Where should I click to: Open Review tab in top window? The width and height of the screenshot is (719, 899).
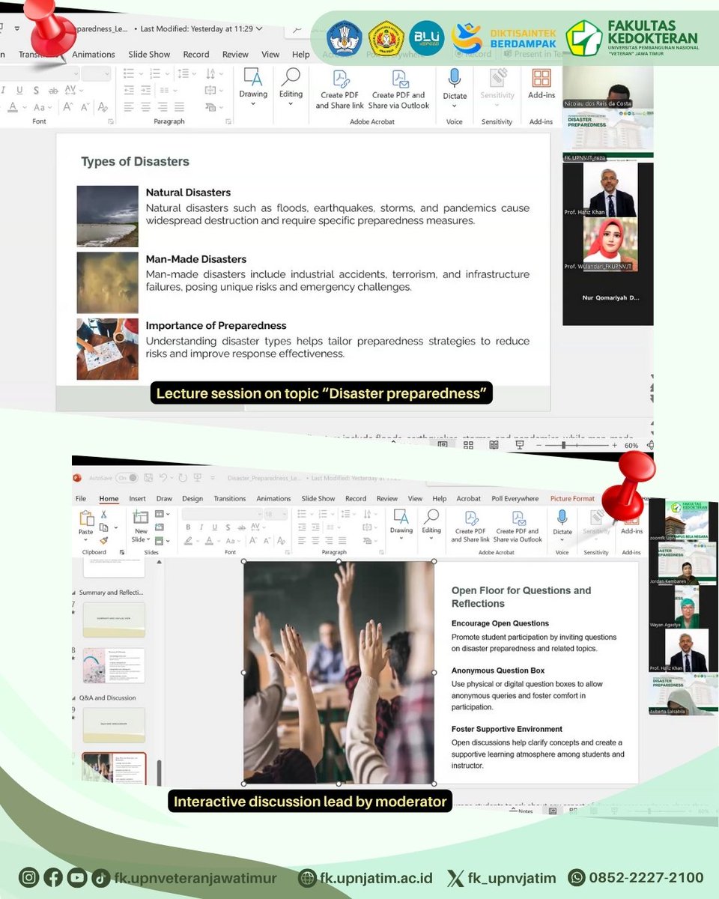pyautogui.click(x=235, y=54)
